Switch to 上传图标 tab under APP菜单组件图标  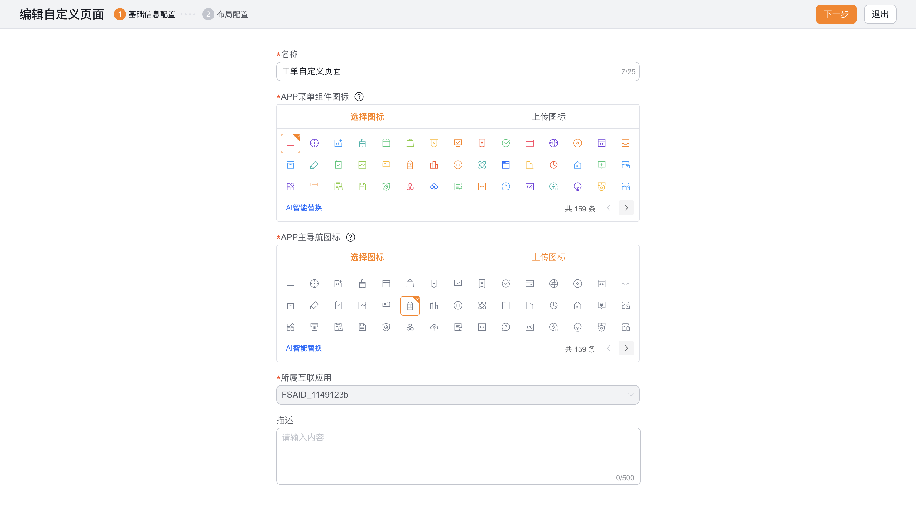(548, 117)
